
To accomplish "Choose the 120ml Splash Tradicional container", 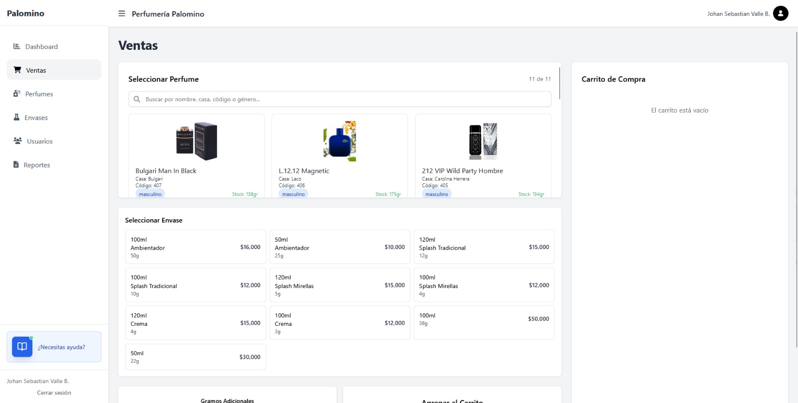I will [484, 247].
